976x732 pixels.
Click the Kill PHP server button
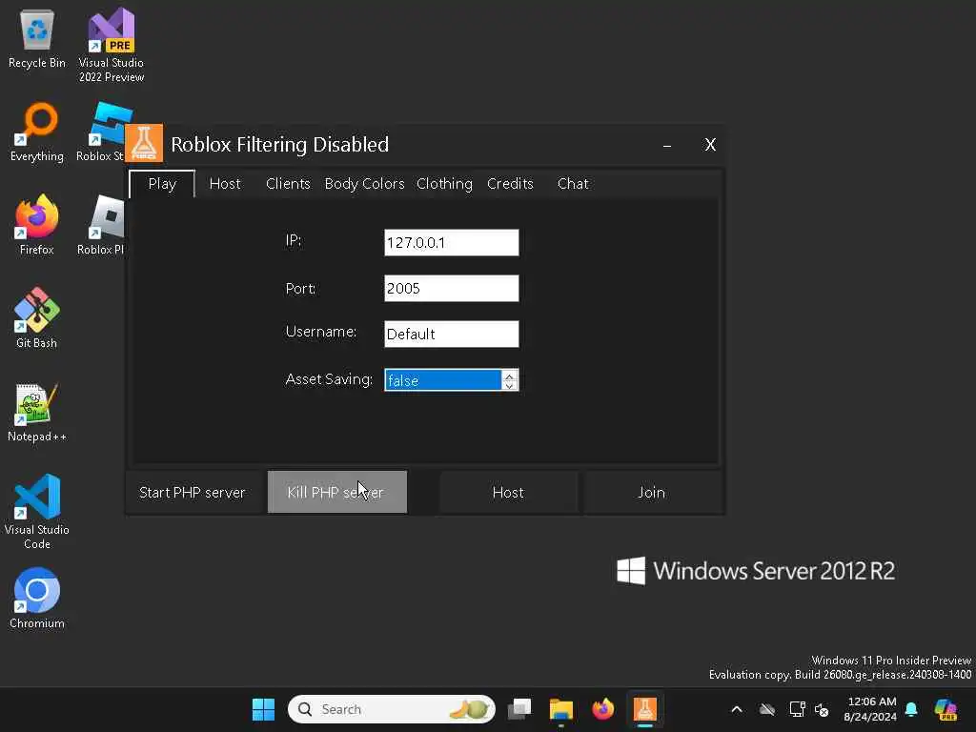(x=337, y=492)
